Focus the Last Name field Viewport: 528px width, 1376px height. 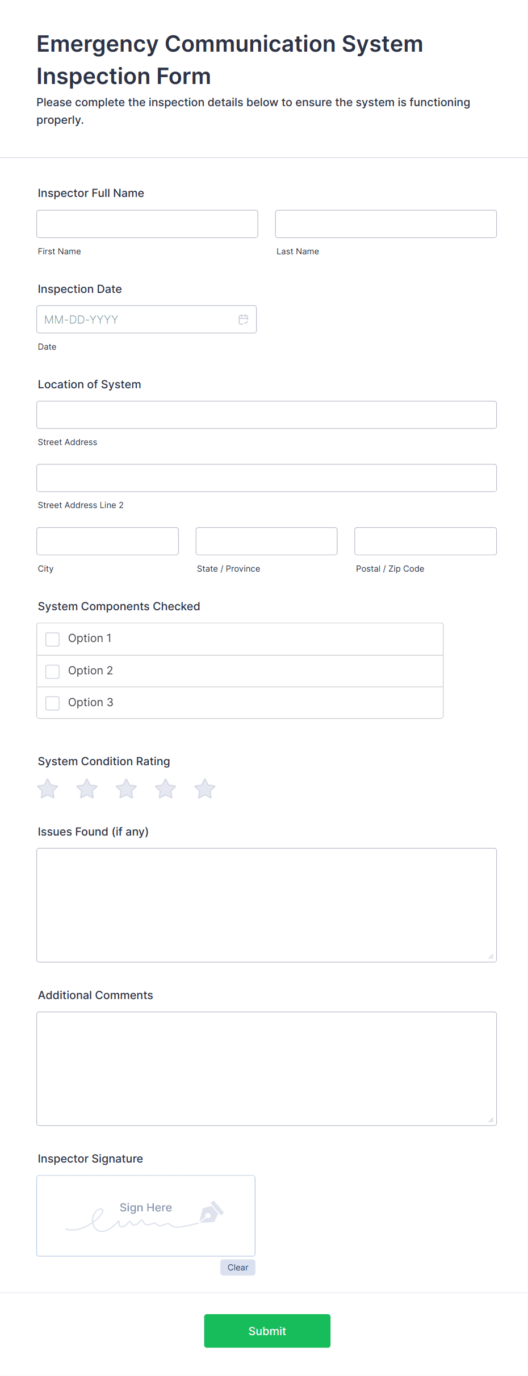[386, 224]
